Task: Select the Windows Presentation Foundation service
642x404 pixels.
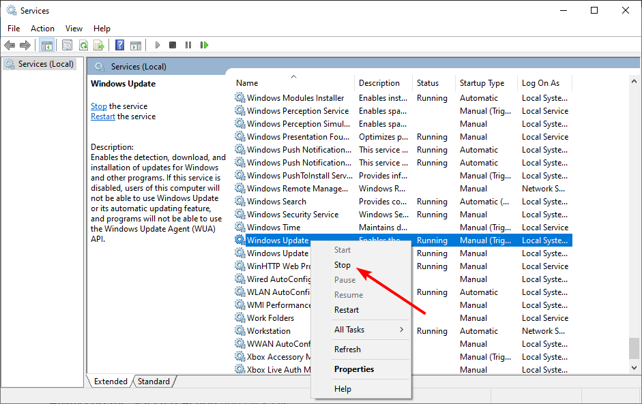Action: [x=298, y=136]
